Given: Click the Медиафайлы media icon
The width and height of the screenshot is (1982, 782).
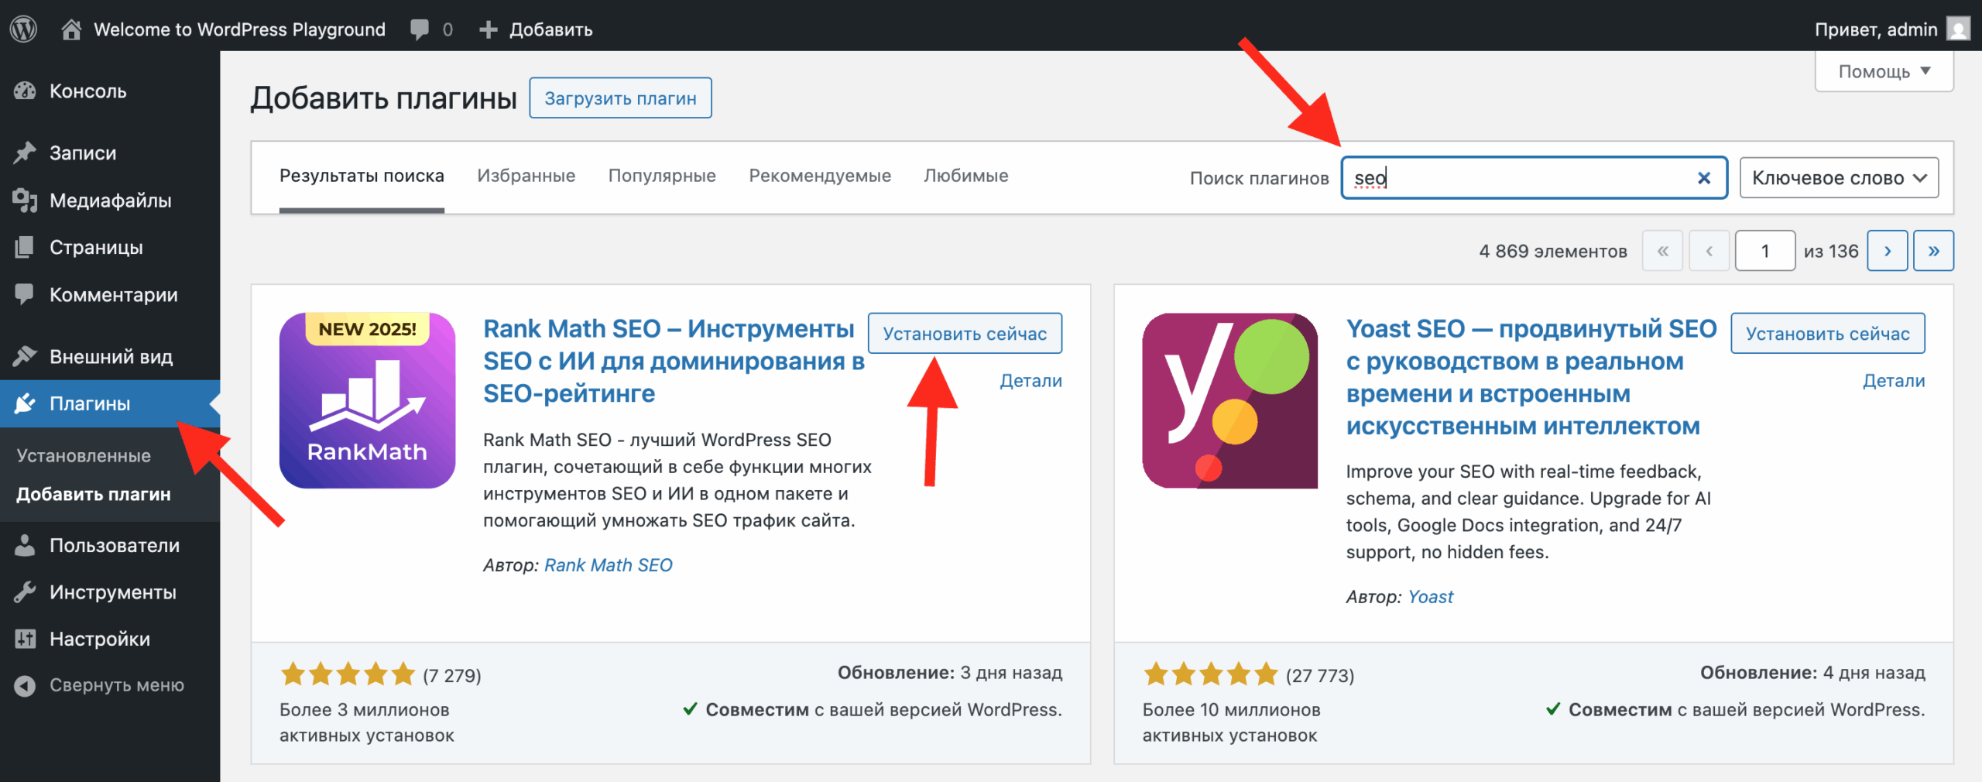Looking at the screenshot, I should tap(25, 201).
